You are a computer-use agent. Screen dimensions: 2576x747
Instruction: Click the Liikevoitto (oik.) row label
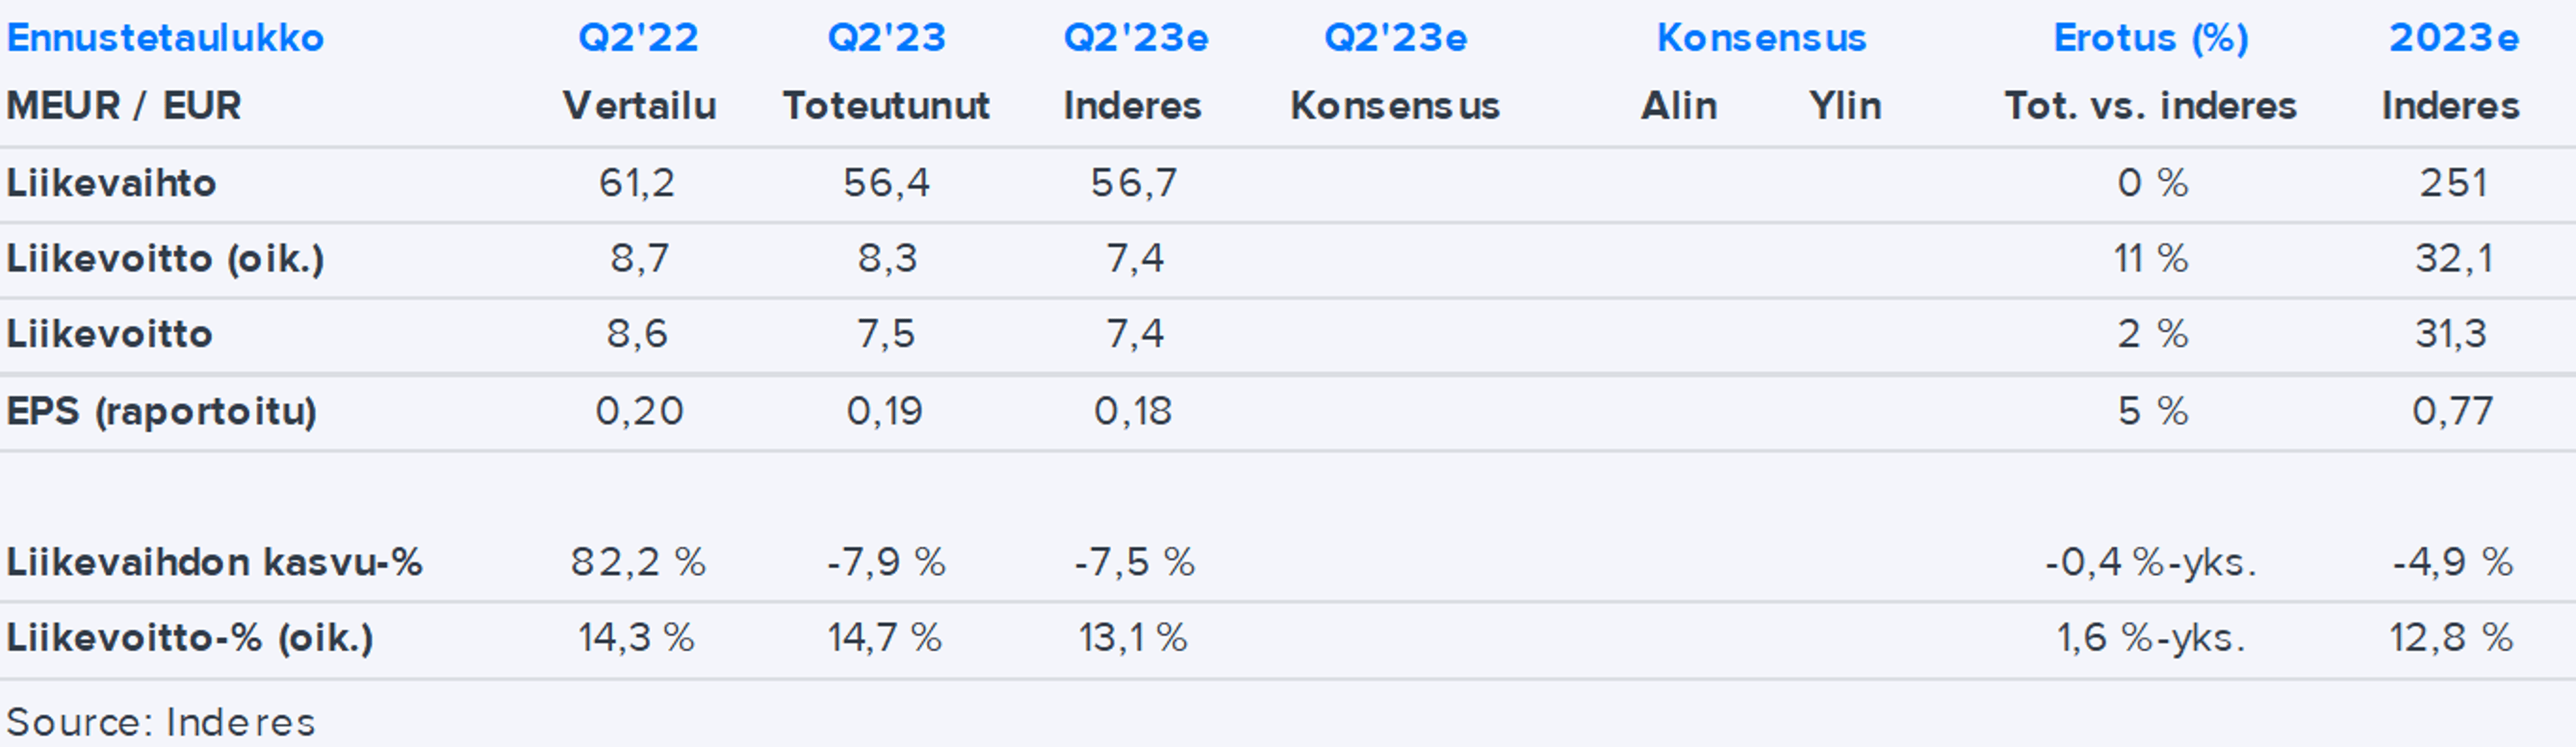pyautogui.click(x=165, y=259)
